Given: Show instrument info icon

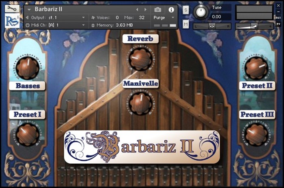Looking at the screenshot, I should [x=171, y=10].
